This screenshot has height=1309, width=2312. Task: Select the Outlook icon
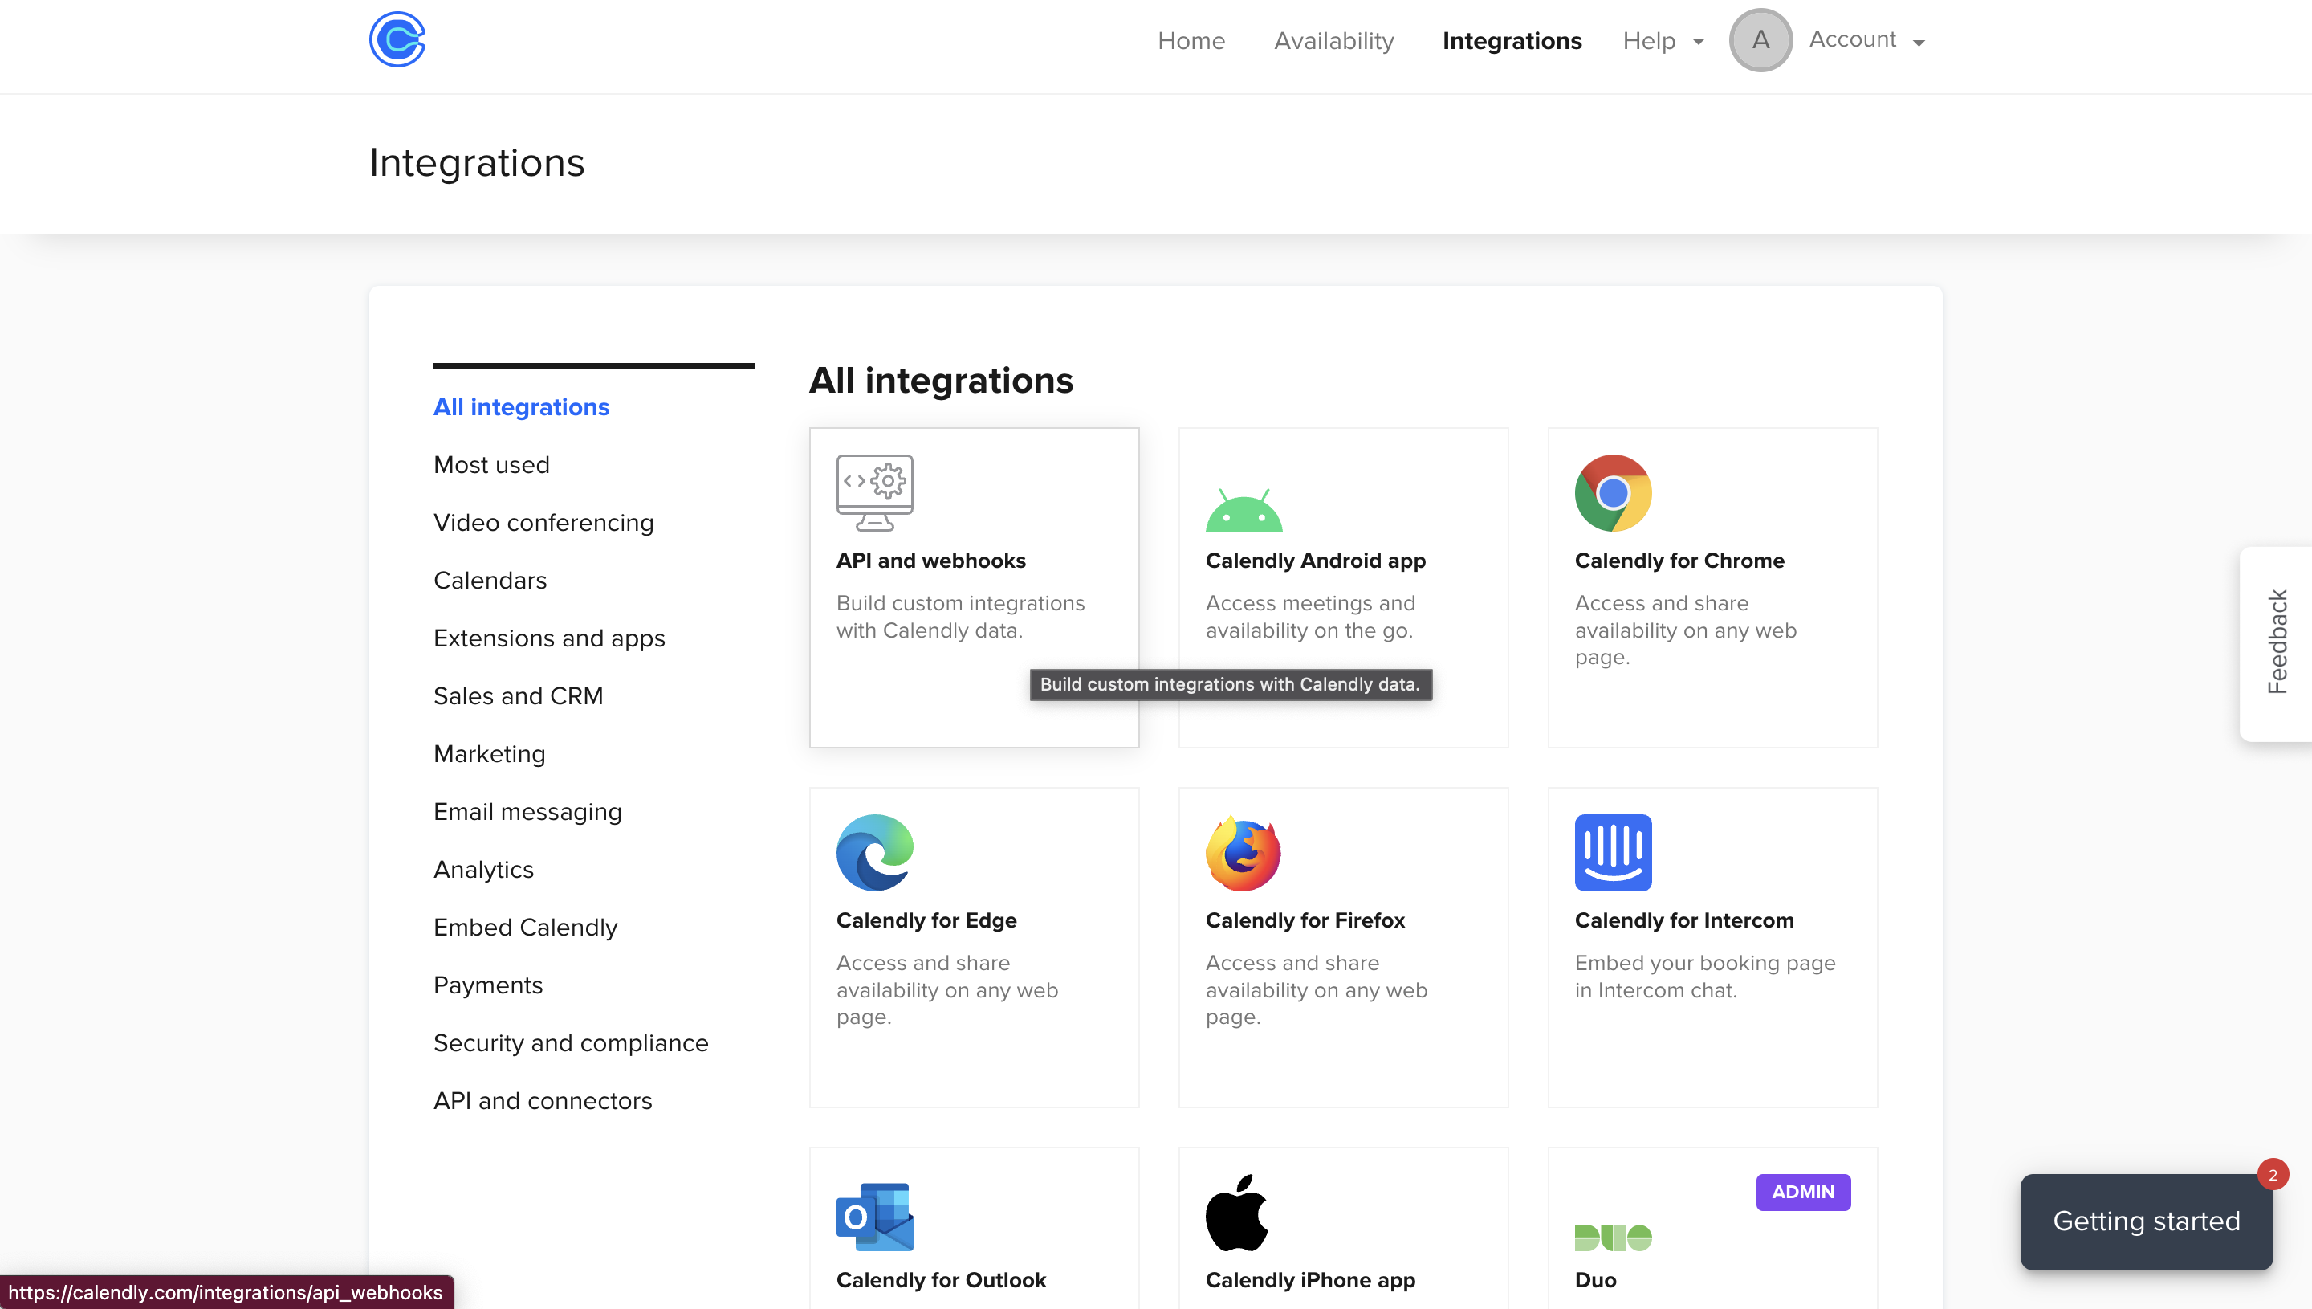coord(873,1216)
